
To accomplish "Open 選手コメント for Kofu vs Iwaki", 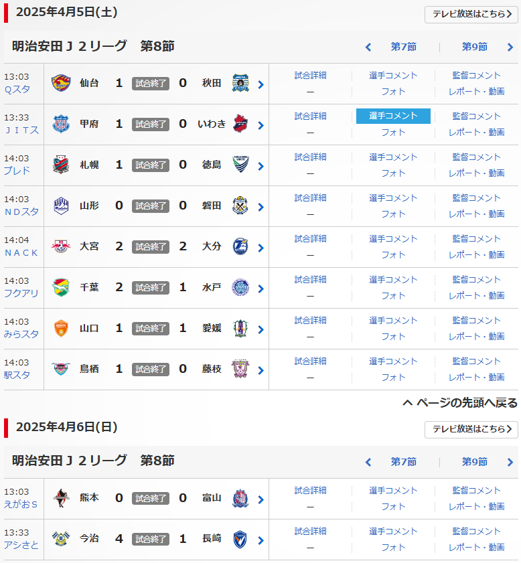I will 393,116.
